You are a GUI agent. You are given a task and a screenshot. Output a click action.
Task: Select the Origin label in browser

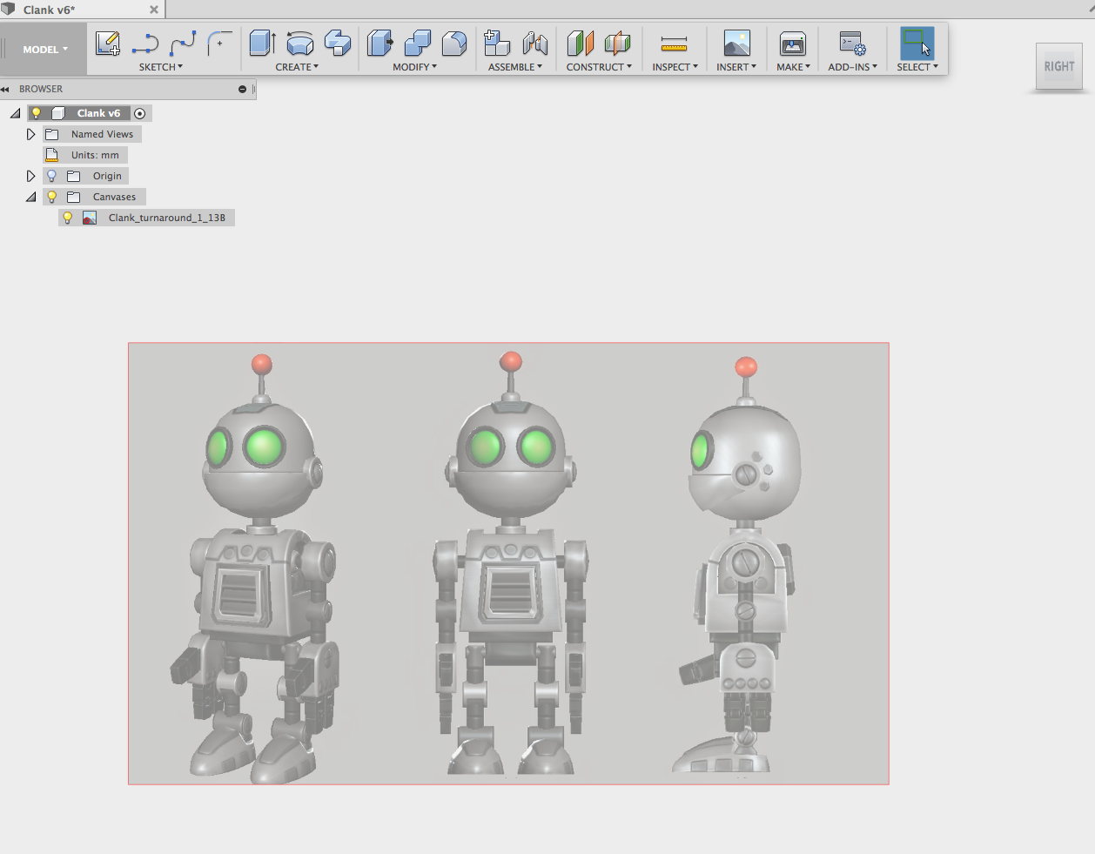pyautogui.click(x=107, y=176)
